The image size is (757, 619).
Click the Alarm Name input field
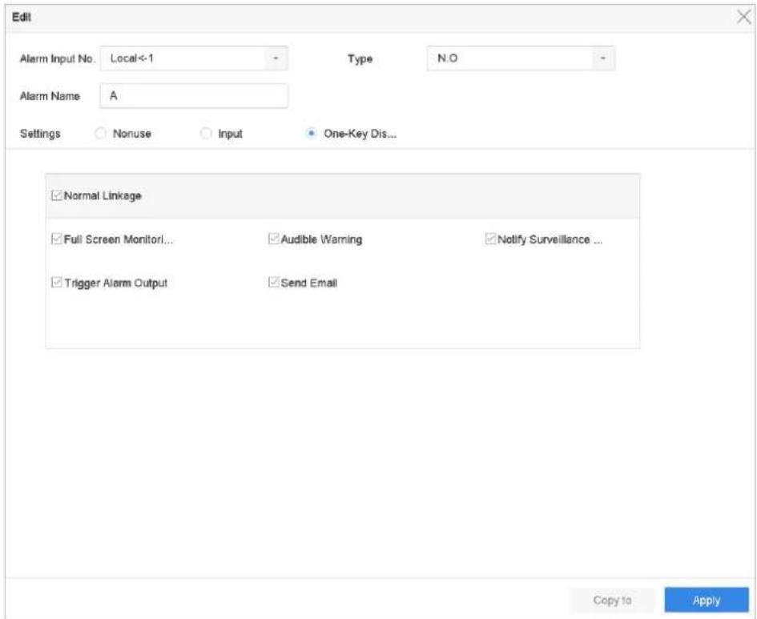194,96
